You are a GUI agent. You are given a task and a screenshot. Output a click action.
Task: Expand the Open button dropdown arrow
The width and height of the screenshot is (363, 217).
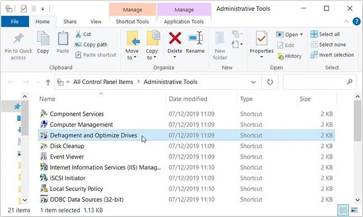[301, 34]
